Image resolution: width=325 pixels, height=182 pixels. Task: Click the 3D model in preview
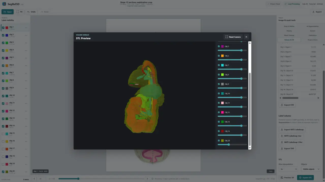click(x=144, y=97)
